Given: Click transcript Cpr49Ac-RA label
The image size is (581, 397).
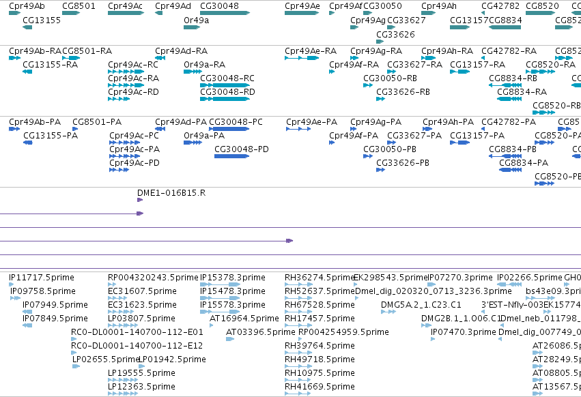Looking at the screenshot, I should pos(133,78).
